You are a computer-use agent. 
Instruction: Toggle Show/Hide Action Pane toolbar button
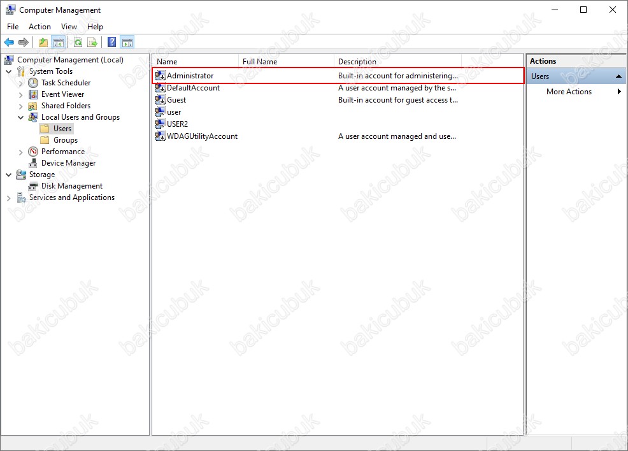(x=127, y=43)
